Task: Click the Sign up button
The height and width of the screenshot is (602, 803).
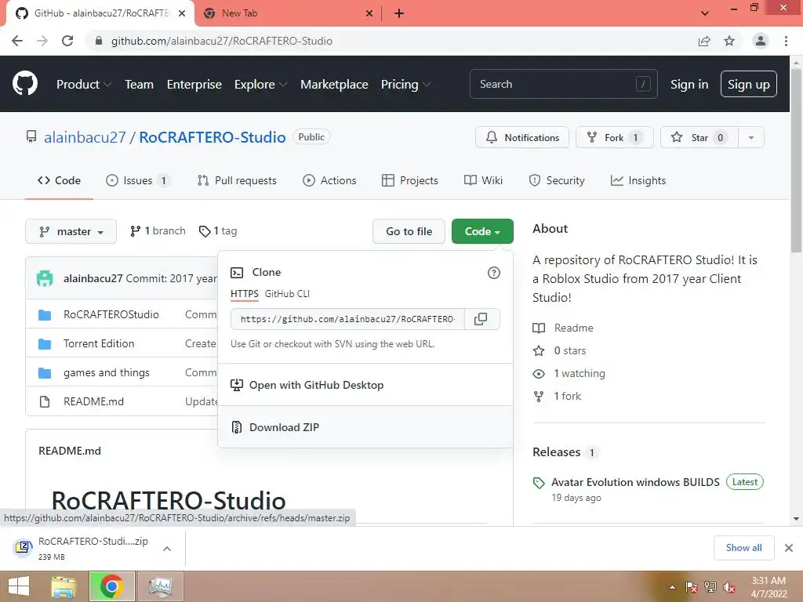Action: click(x=748, y=85)
